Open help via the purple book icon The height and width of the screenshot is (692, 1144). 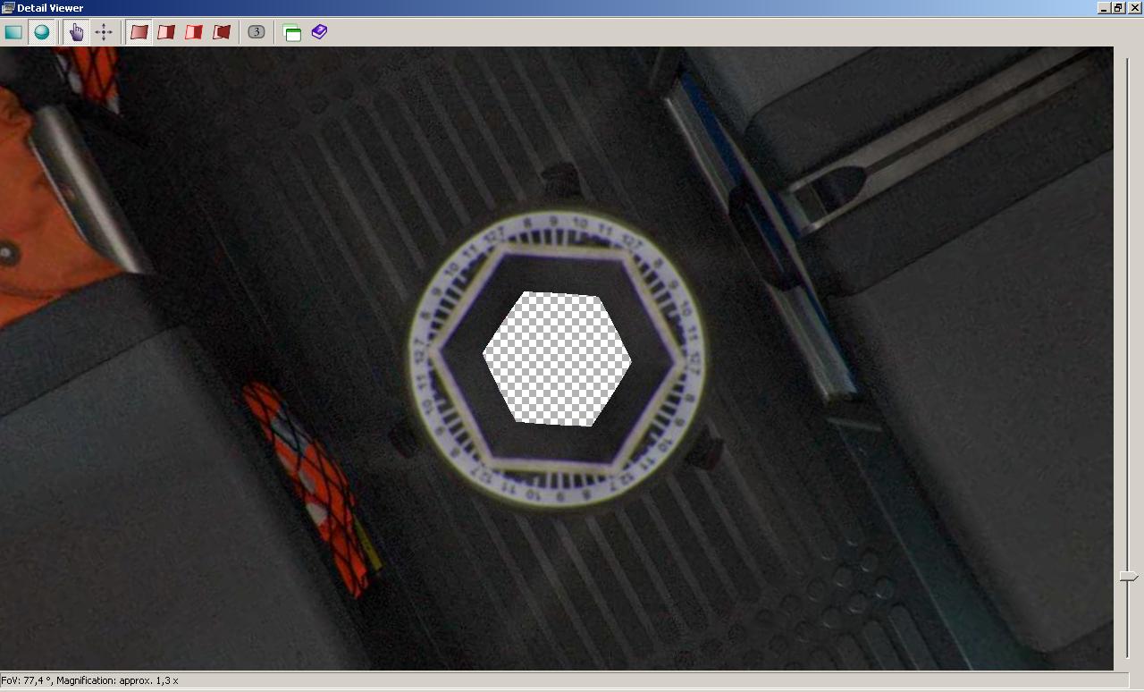[319, 32]
